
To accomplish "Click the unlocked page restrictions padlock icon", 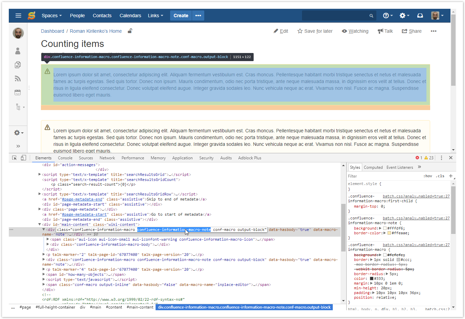I will (x=130, y=31).
